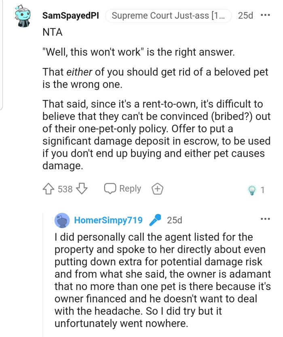View the lightbulb award on the comment
Screen dimensions: 283x337
[x=253, y=190]
